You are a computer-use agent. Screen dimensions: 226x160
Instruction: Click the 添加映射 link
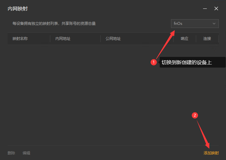click(x=211, y=153)
